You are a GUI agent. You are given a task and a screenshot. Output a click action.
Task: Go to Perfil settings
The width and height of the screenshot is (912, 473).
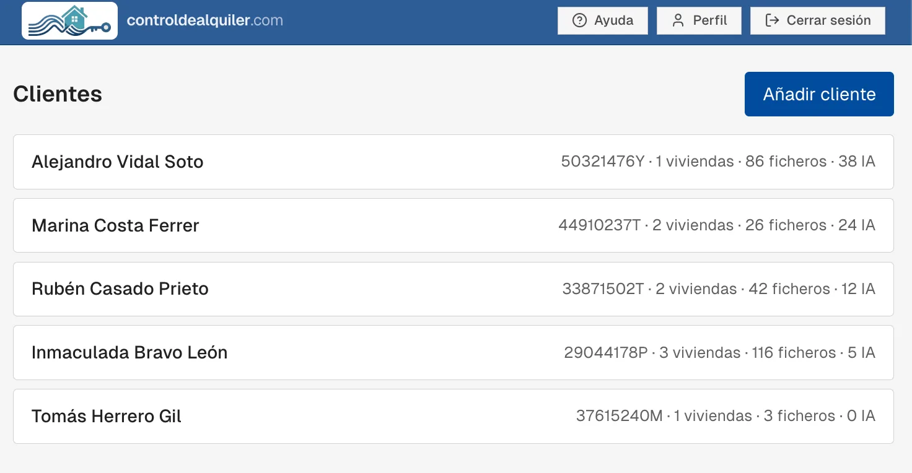point(699,20)
